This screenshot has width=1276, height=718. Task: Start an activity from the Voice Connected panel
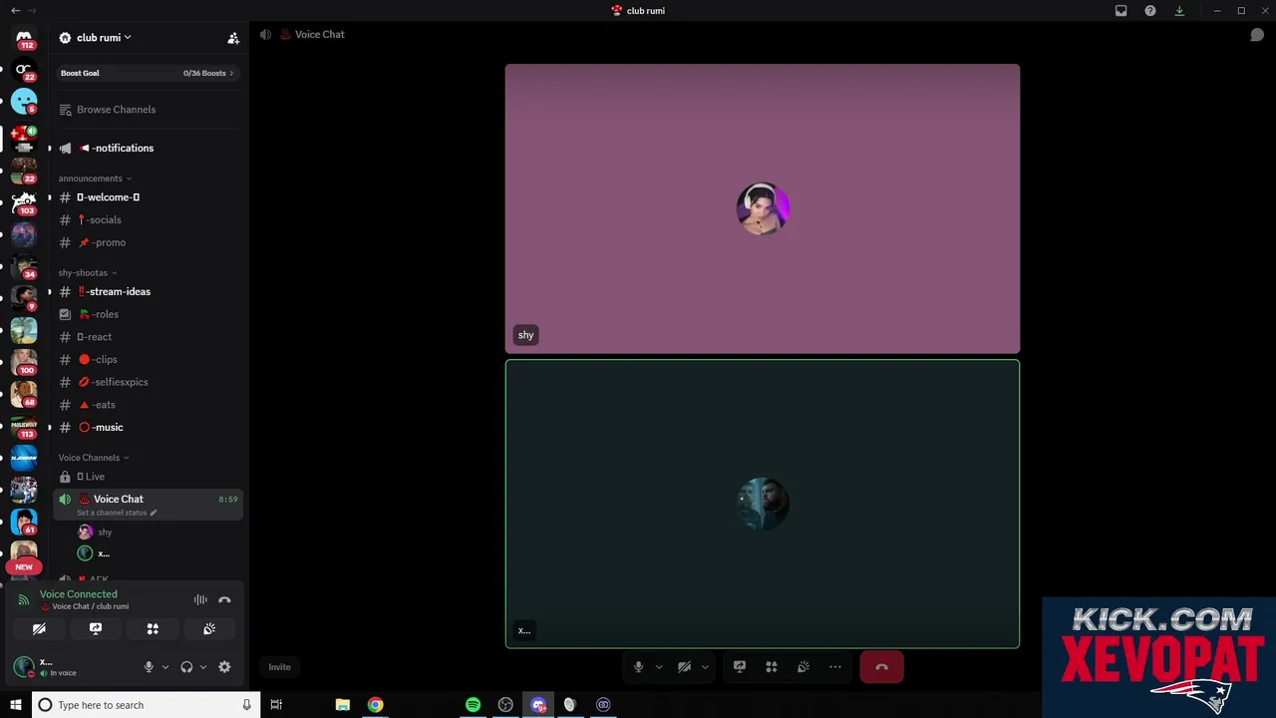click(153, 629)
